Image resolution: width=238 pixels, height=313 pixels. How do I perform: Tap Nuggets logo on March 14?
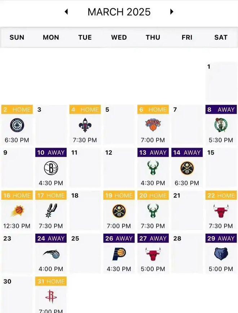pyautogui.click(x=187, y=168)
